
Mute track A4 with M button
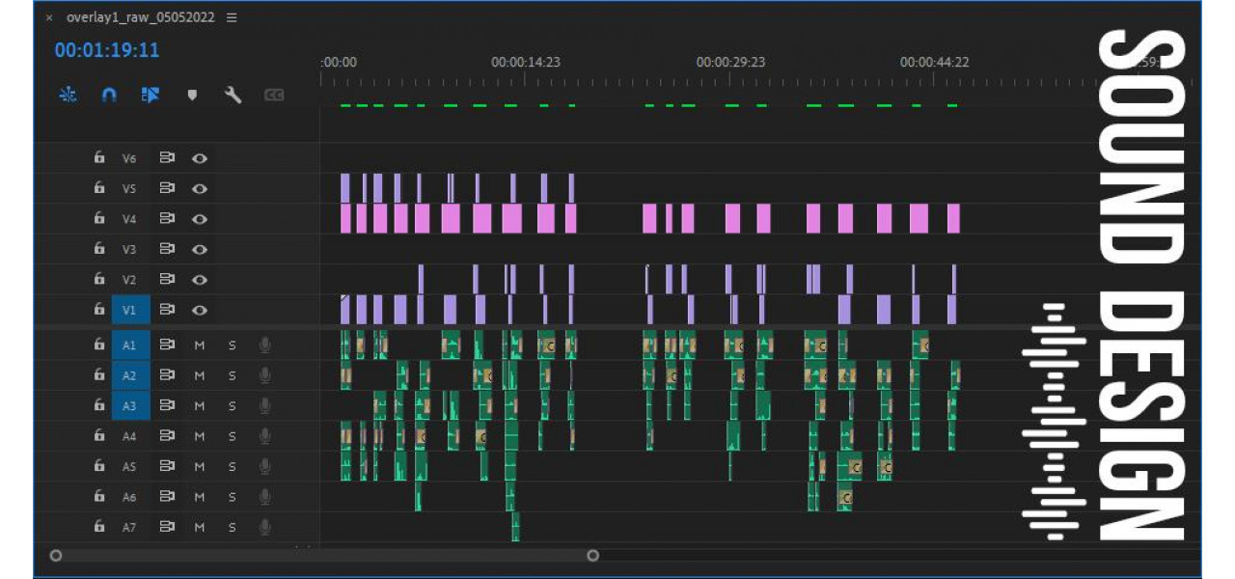tap(200, 436)
